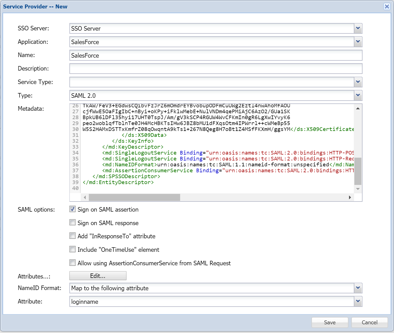
Task: Check Add "InResponseTo" attribute option
Action: (73, 236)
